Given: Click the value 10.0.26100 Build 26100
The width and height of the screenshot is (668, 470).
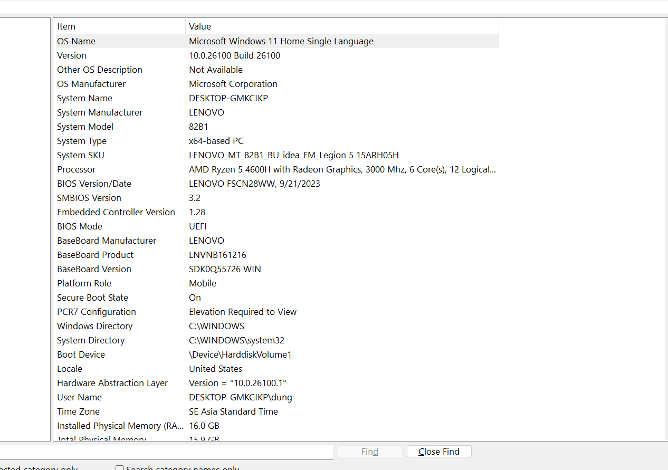Looking at the screenshot, I should (235, 55).
